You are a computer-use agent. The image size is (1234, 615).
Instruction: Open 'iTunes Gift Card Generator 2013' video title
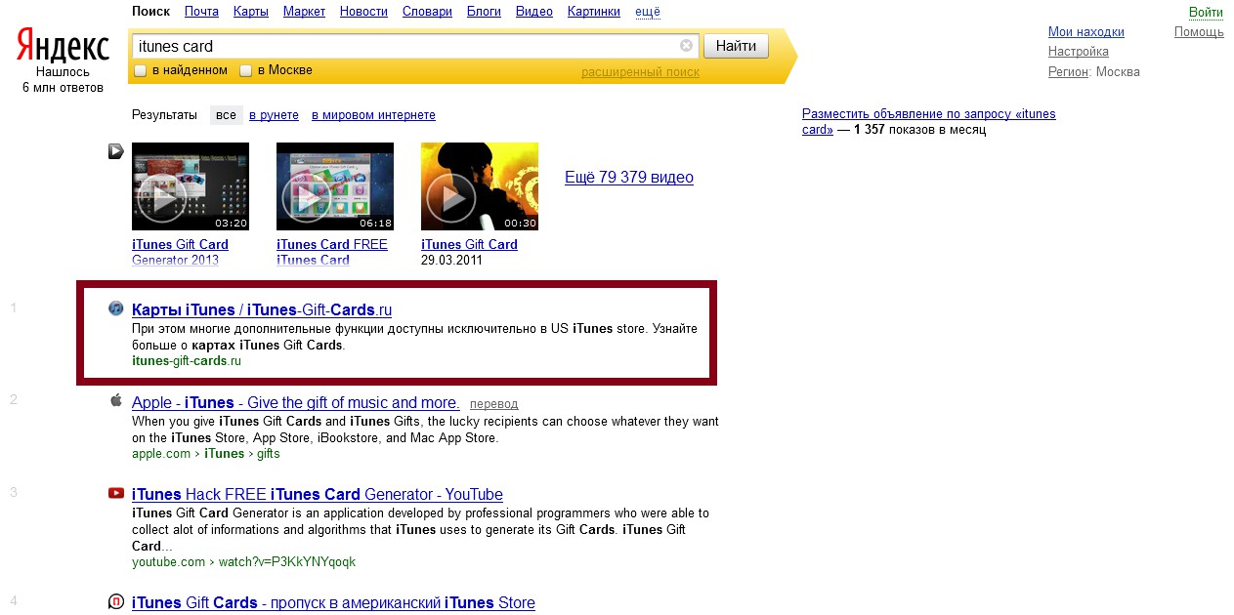pos(180,252)
